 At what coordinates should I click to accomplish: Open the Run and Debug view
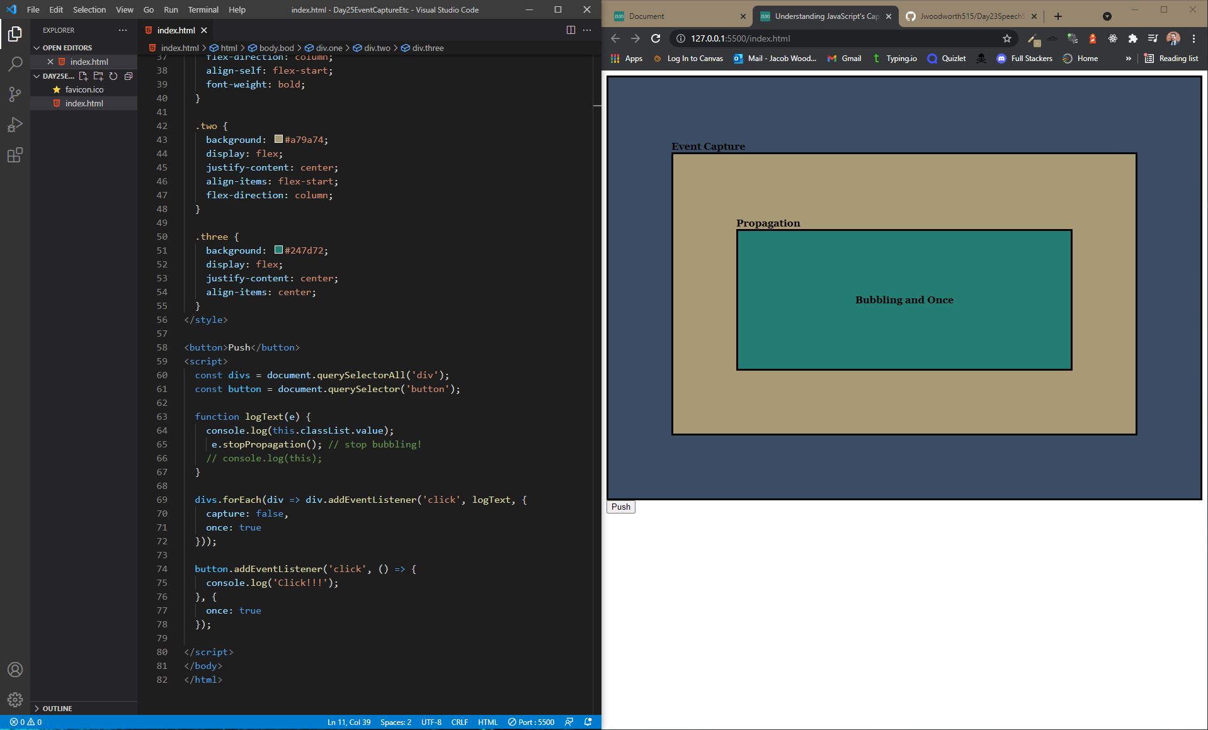(15, 125)
